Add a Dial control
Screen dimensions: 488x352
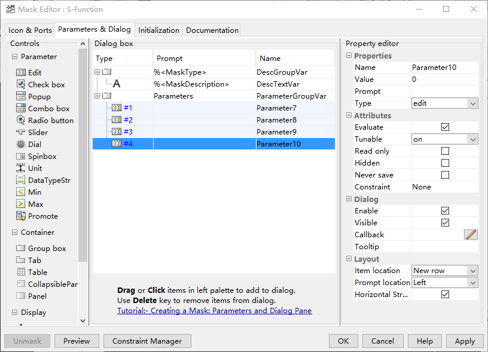pos(29,144)
